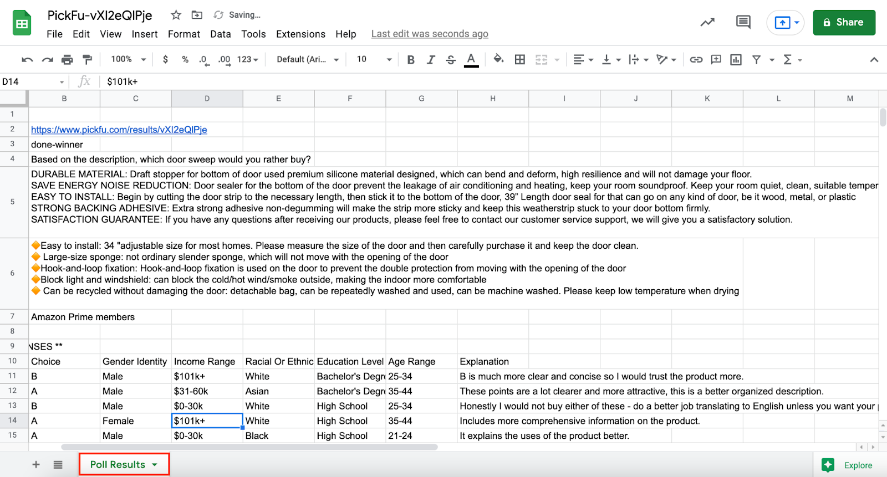887x477 pixels.
Task: Click the green Share button
Action: 844,22
